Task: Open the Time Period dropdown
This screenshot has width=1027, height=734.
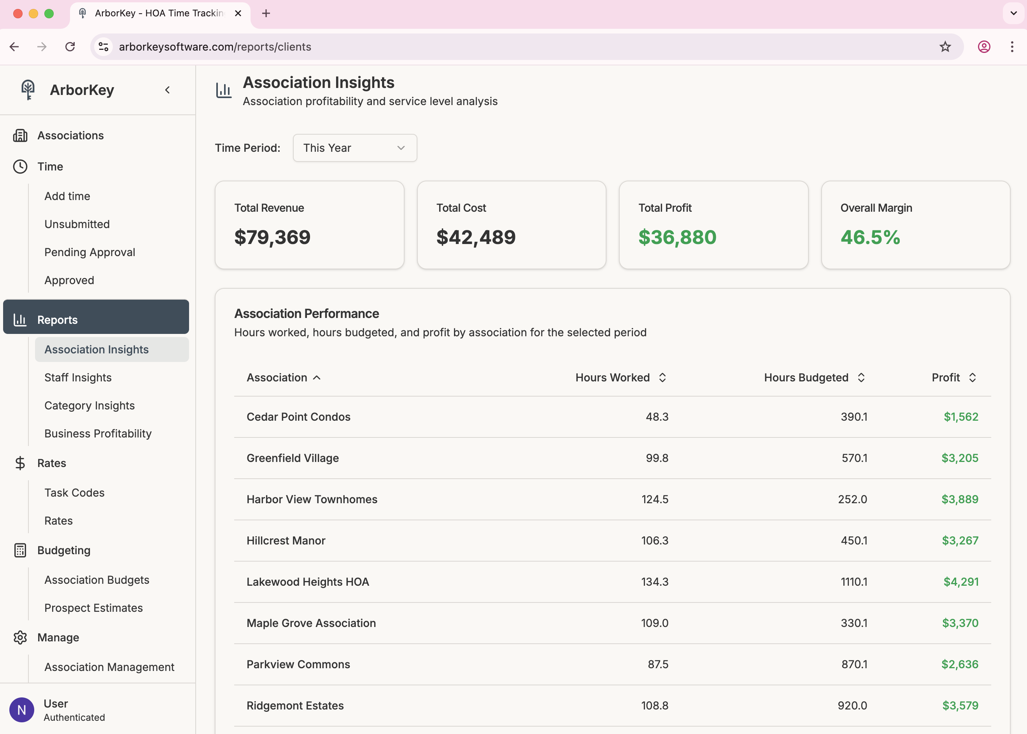Action: (x=355, y=148)
